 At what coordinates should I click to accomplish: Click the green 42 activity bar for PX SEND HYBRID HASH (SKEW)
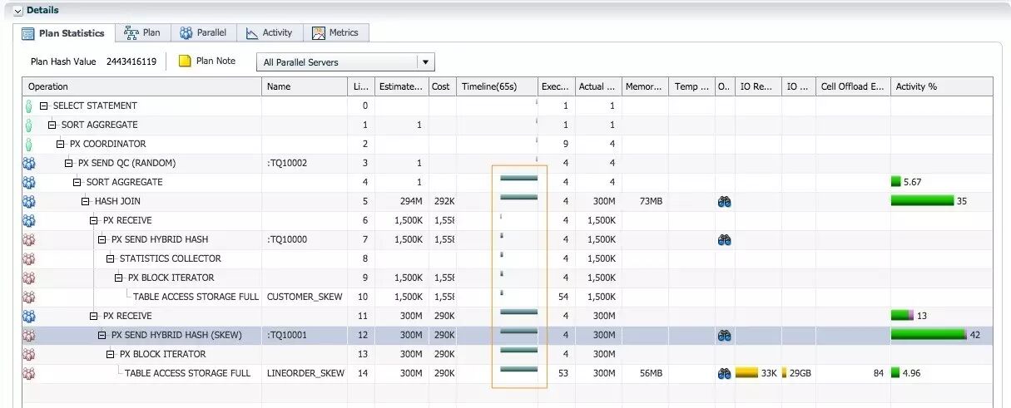coord(929,334)
